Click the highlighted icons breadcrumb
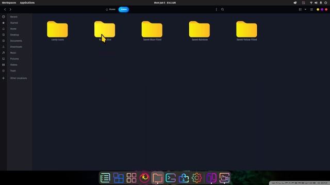This screenshot has height=185, width=330. [x=124, y=9]
